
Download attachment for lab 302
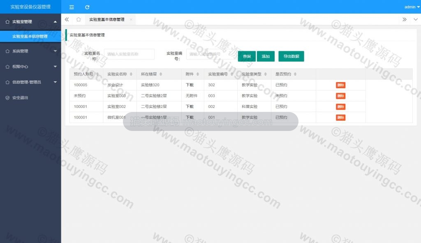click(190, 85)
